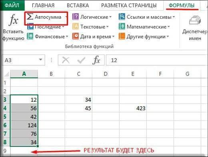This screenshot has width=208, height=157.
Task: Select column B header
Action: [51, 74]
